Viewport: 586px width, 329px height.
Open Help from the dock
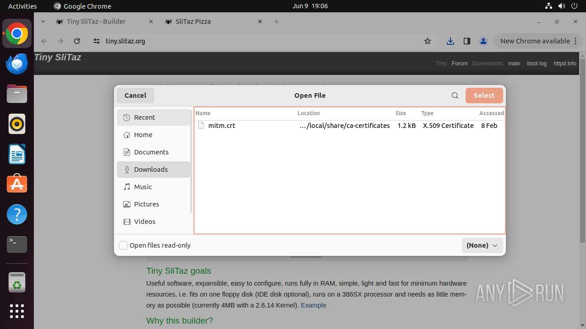(x=17, y=214)
